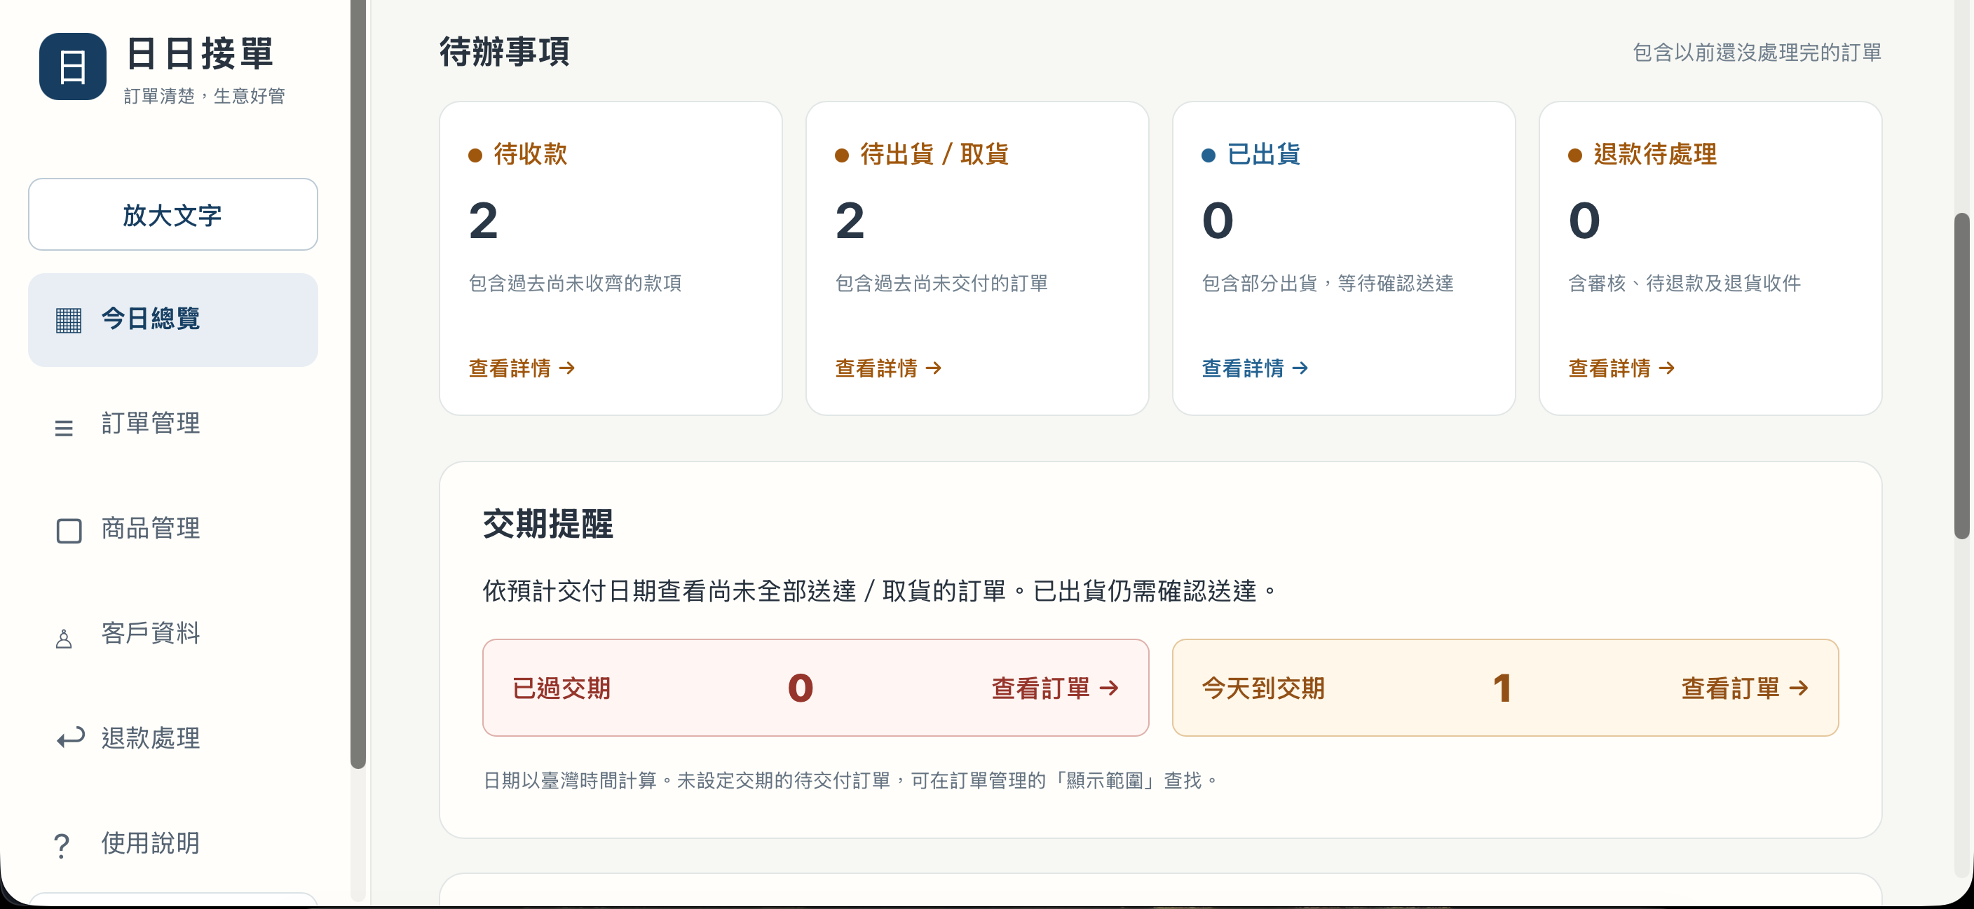
Task: Click the 商品管理 square icon
Action: 69,531
